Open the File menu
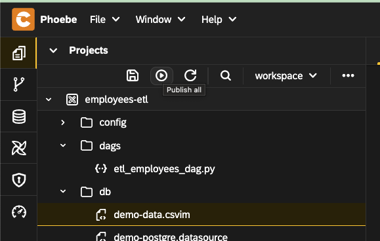 pos(105,20)
